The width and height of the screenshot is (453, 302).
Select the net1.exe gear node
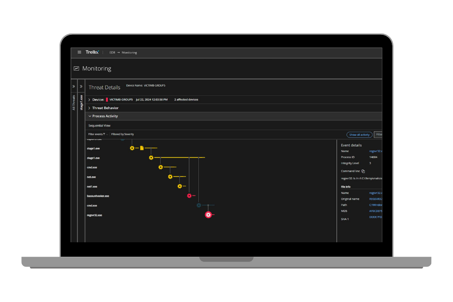click(180, 186)
